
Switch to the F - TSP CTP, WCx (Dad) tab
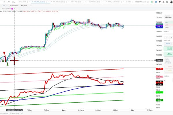click(58, 2)
